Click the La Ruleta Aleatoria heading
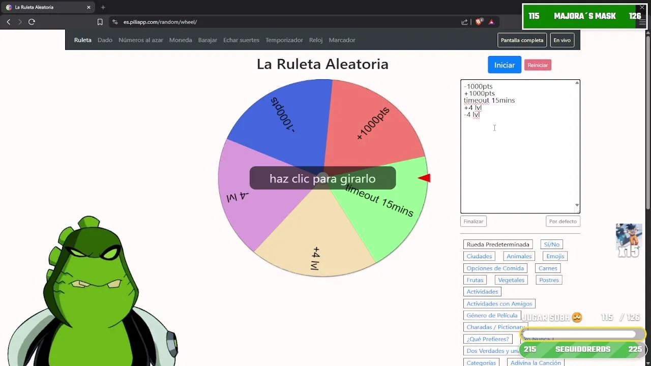Screen dimensions: 651x366 [x=322, y=64]
